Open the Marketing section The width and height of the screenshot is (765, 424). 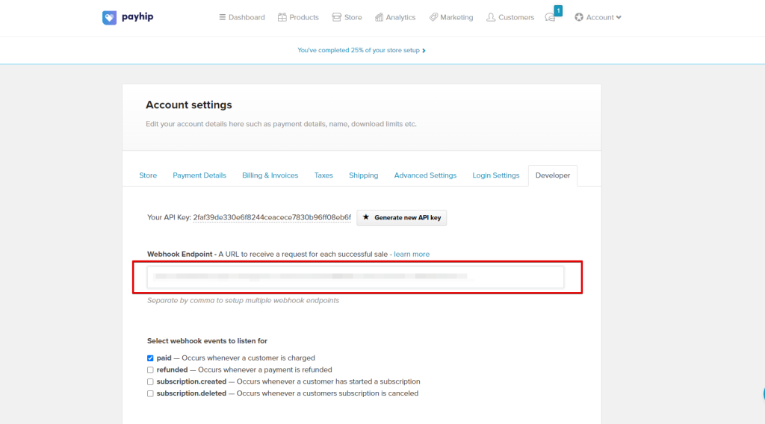(x=451, y=17)
